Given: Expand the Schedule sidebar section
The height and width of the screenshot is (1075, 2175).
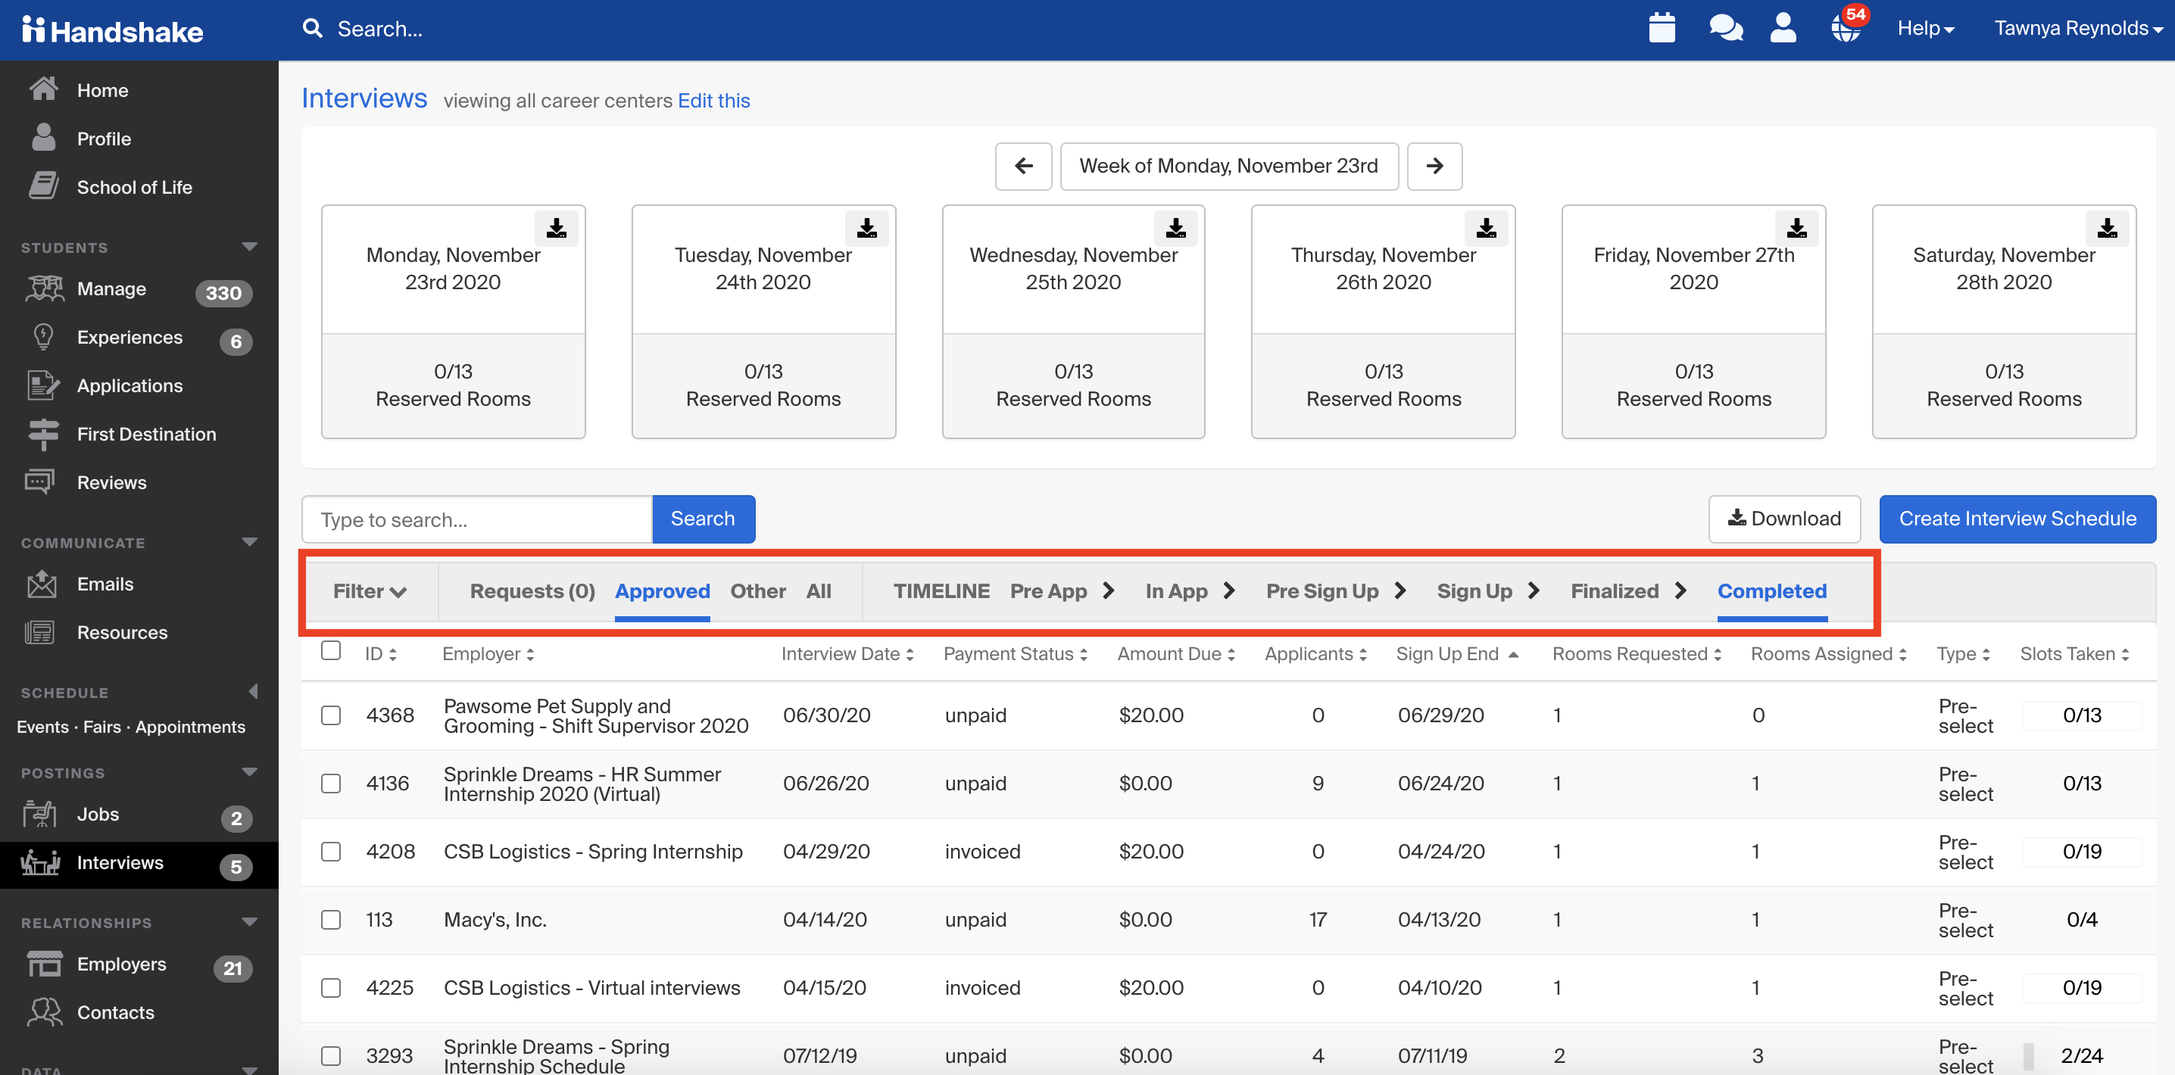Looking at the screenshot, I should 252,692.
